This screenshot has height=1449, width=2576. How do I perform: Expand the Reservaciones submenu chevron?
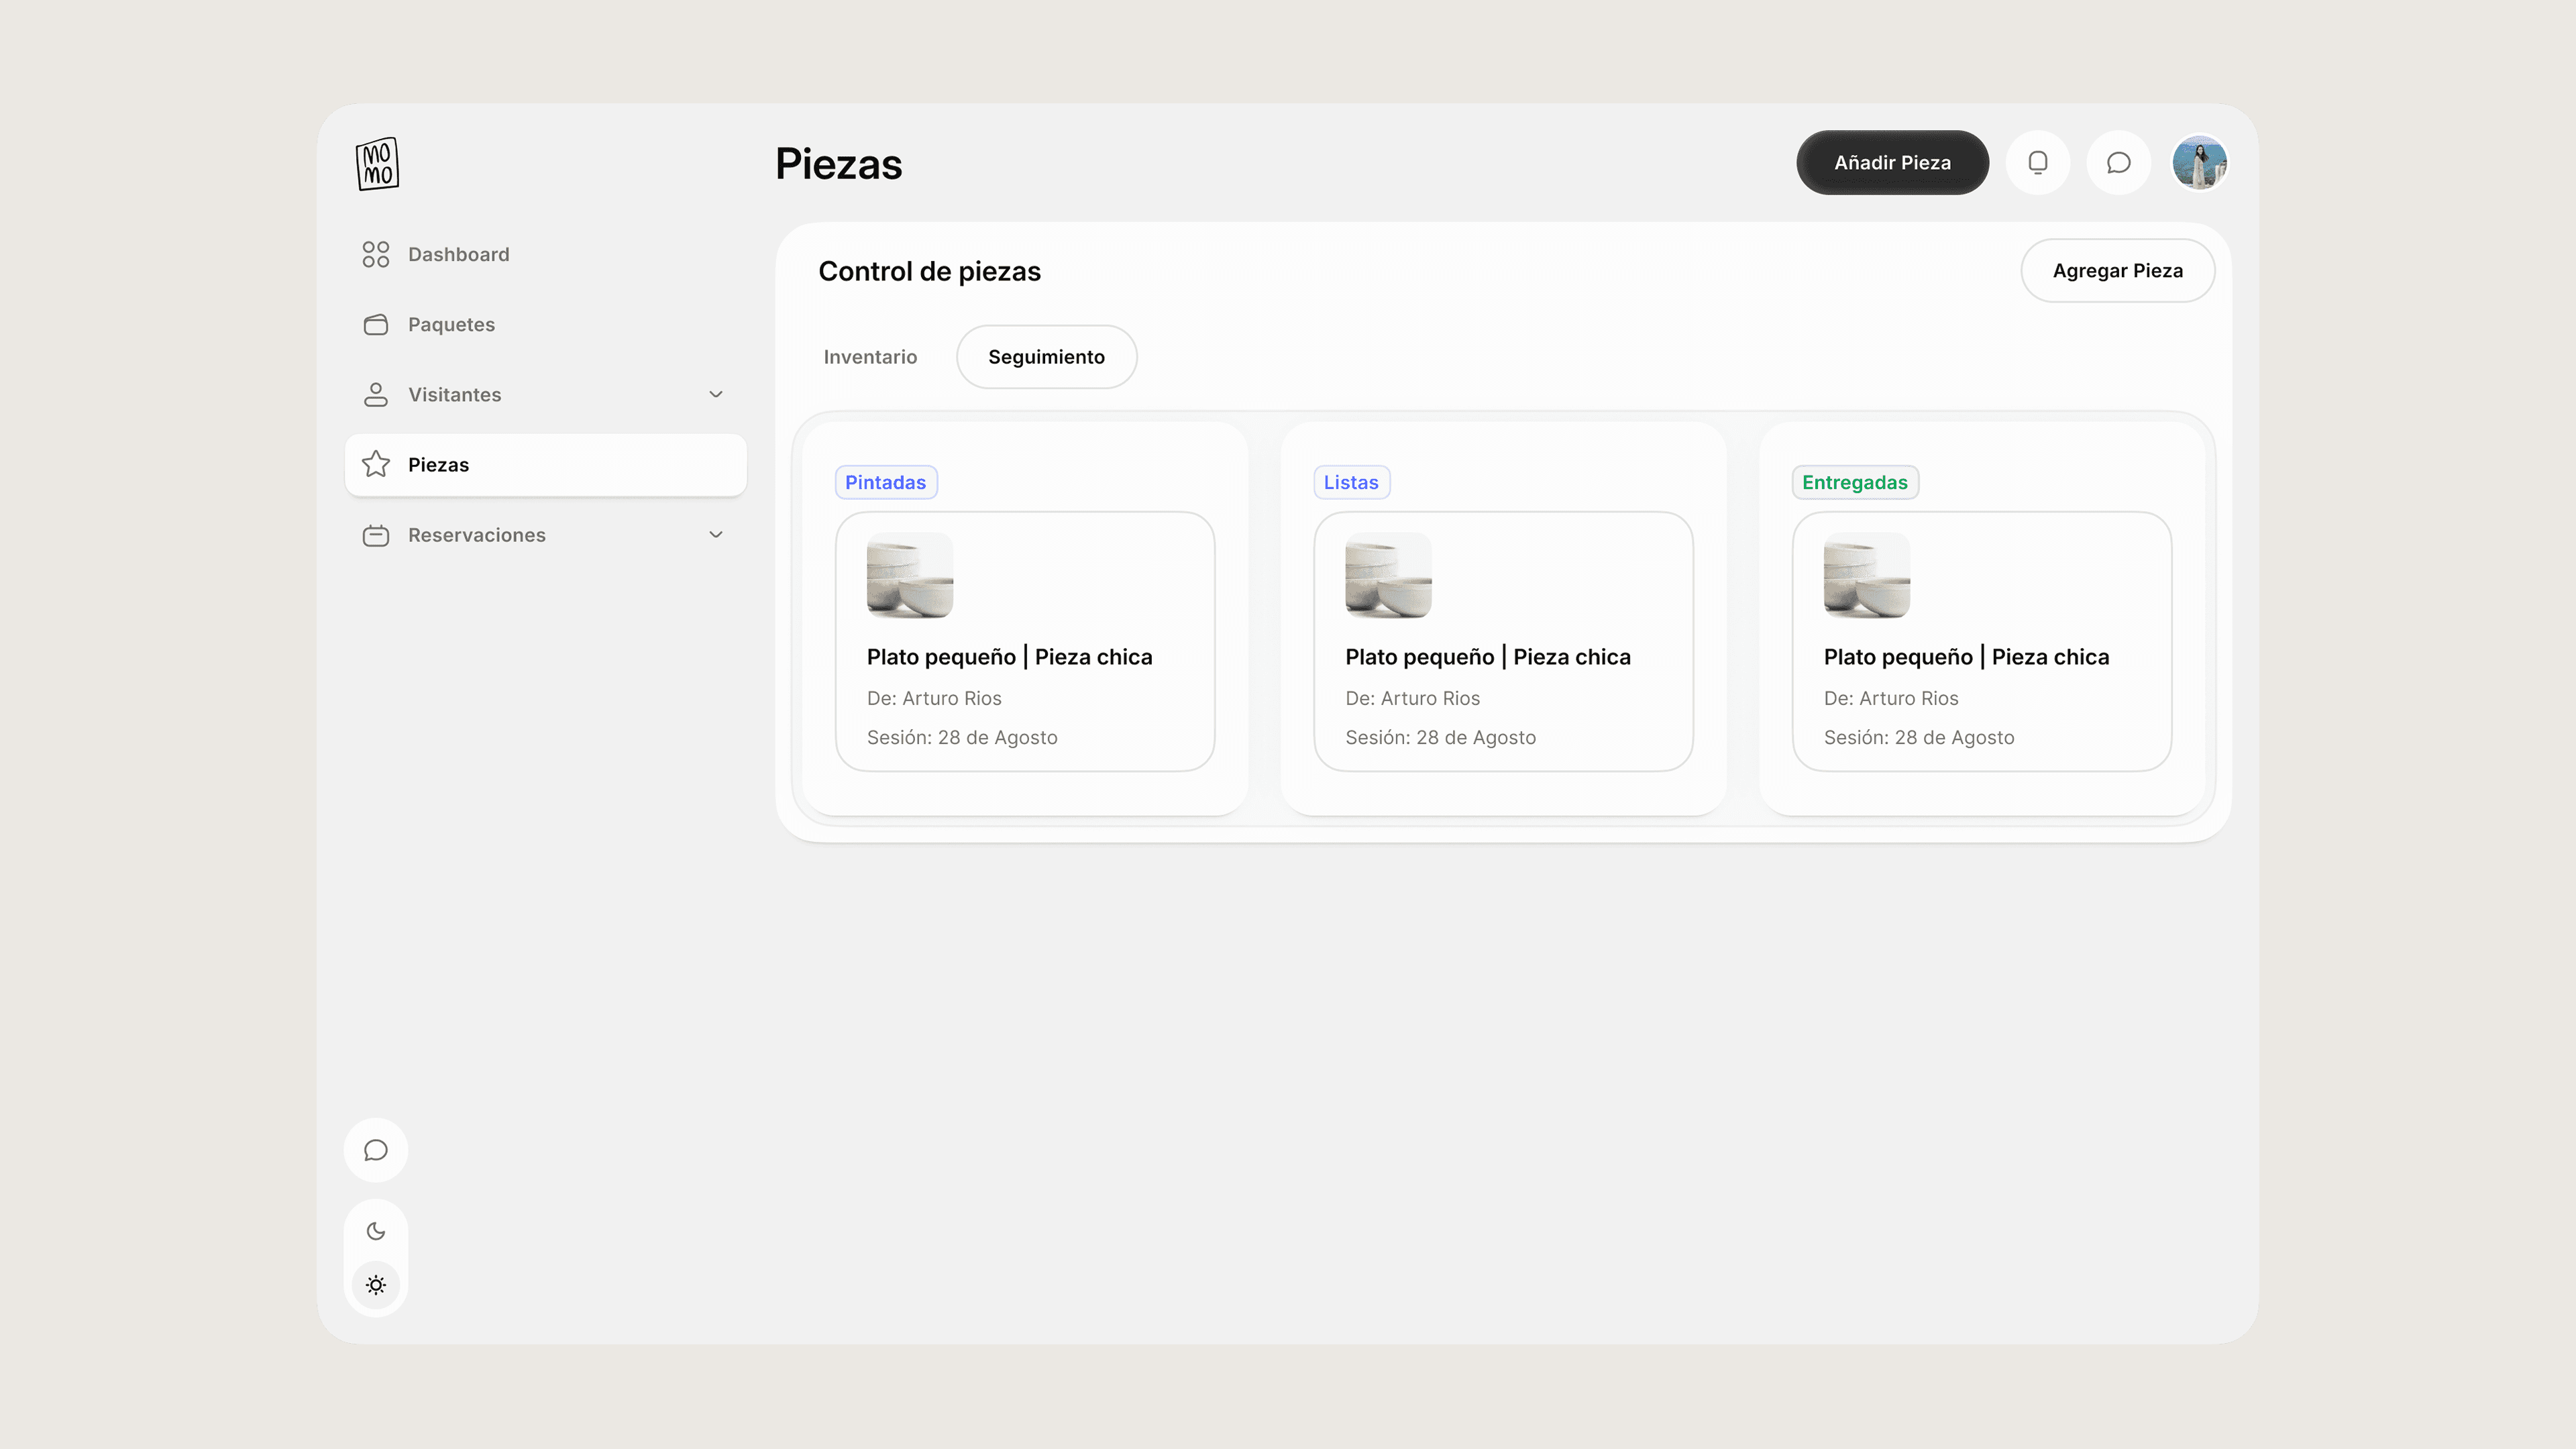716,534
